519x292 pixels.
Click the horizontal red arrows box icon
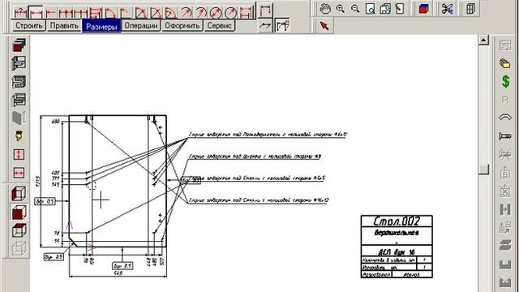click(x=19, y=173)
